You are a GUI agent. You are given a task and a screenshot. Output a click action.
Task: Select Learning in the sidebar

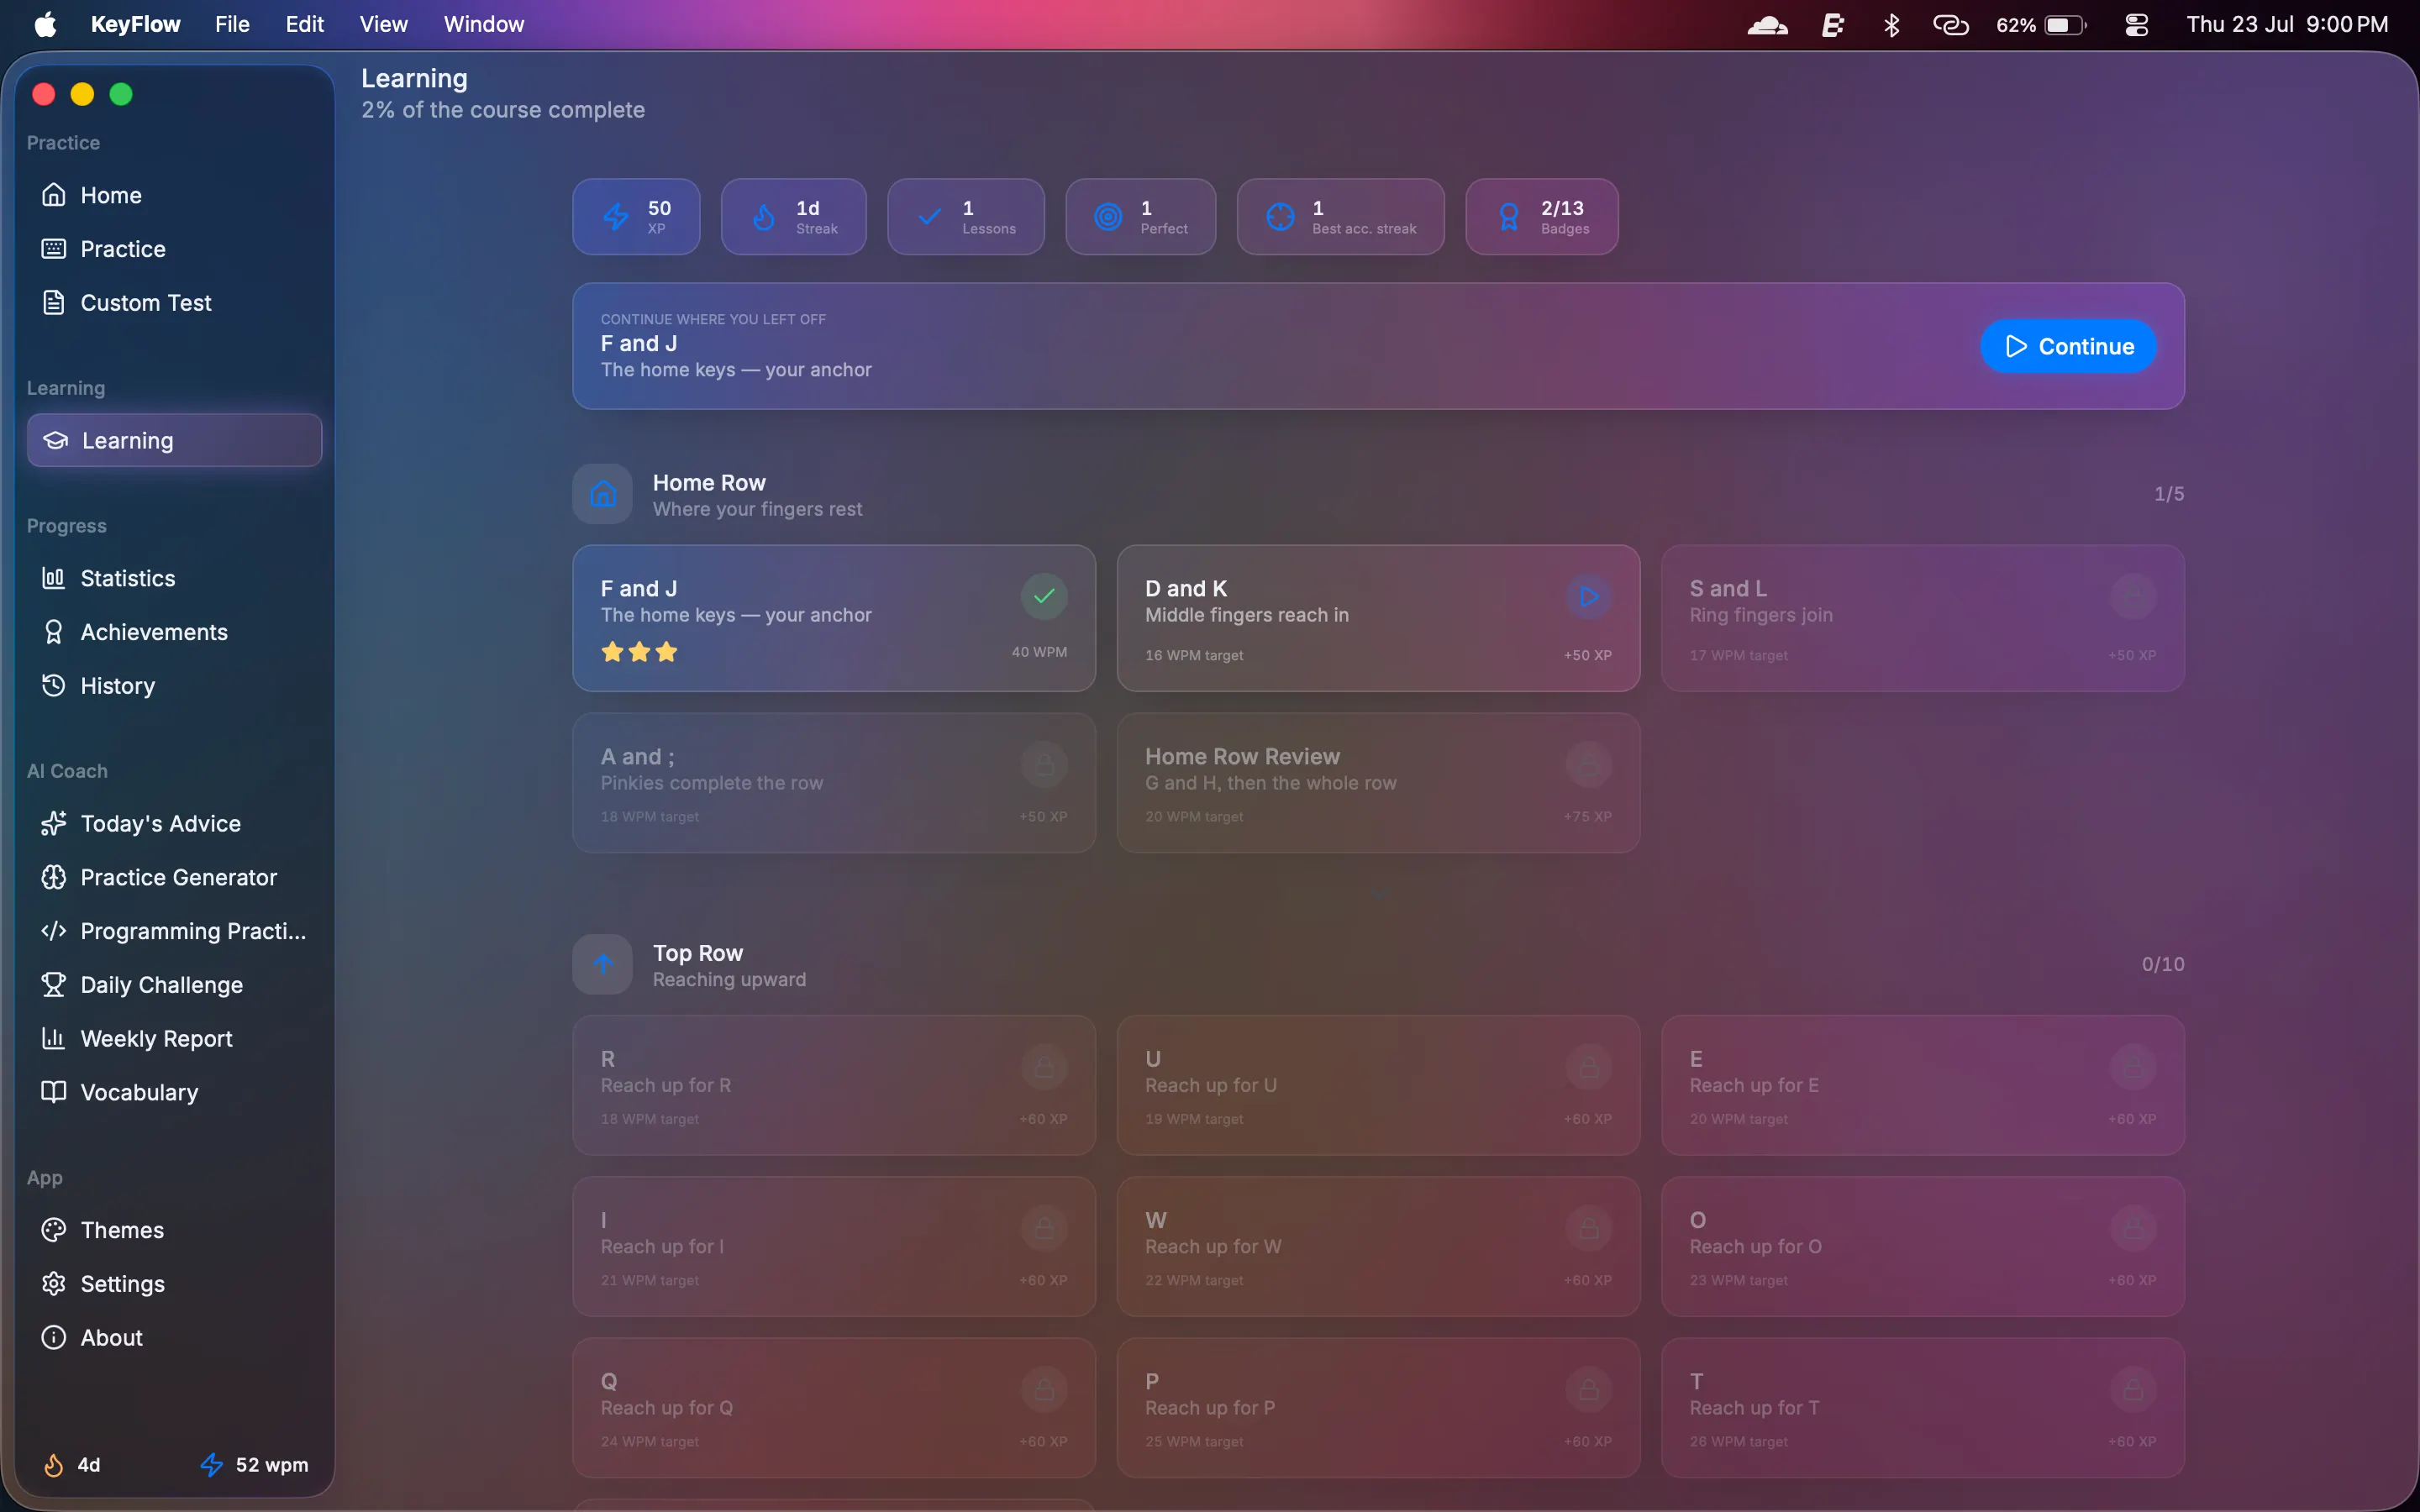click(x=174, y=440)
